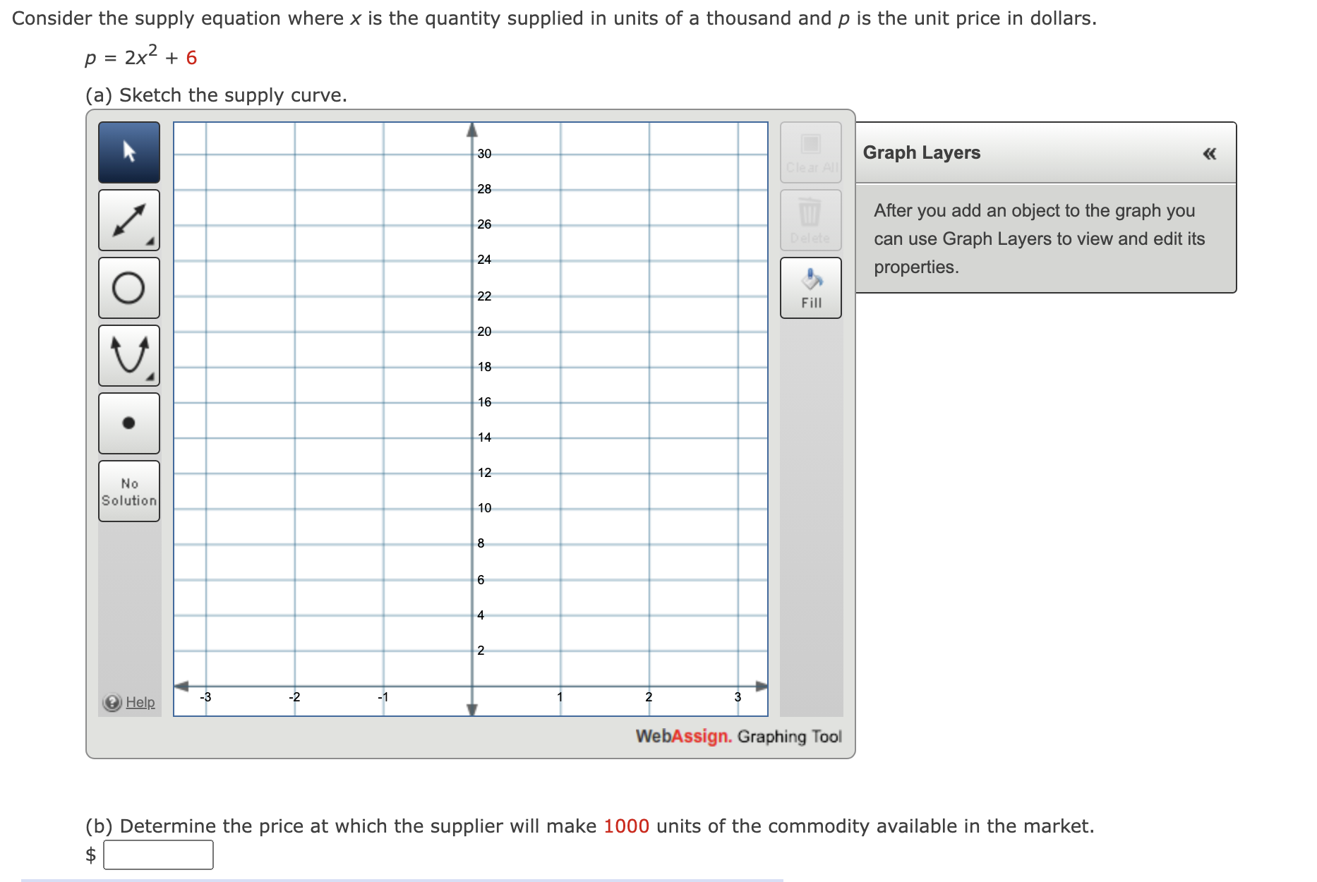Screen dimensions: 1317x882
Task: Click the No Solution button
Action: [x=129, y=491]
